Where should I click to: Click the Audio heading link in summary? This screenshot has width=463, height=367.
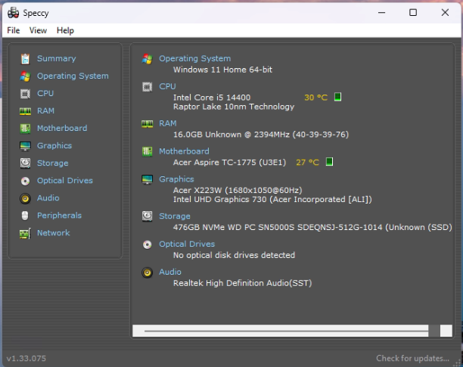click(x=170, y=272)
